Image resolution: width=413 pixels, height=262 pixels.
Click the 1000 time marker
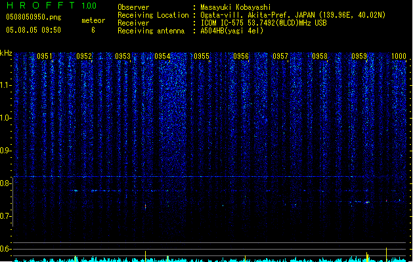(x=399, y=56)
